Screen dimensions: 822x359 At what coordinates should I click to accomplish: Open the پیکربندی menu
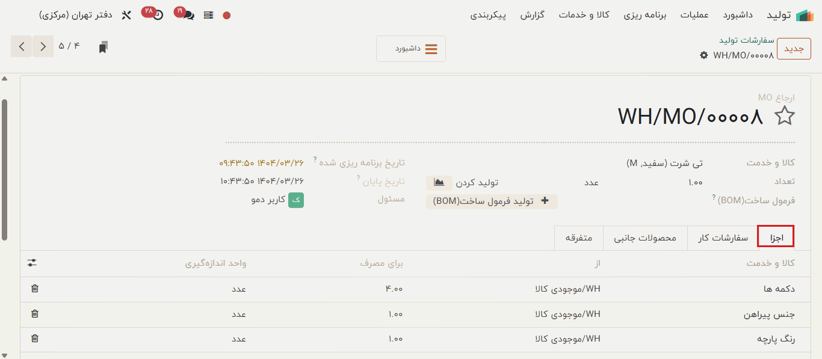488,15
